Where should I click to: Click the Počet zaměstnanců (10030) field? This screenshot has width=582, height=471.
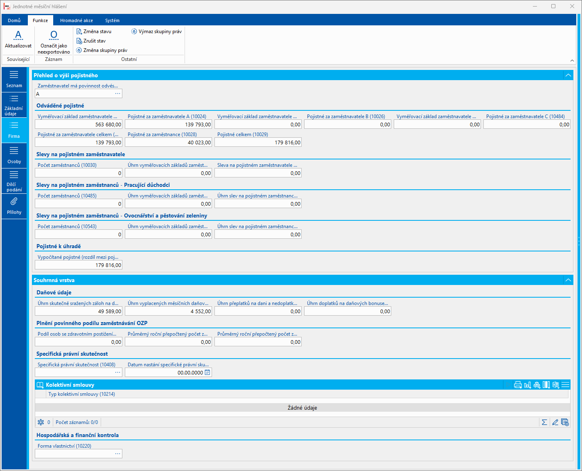click(x=79, y=173)
